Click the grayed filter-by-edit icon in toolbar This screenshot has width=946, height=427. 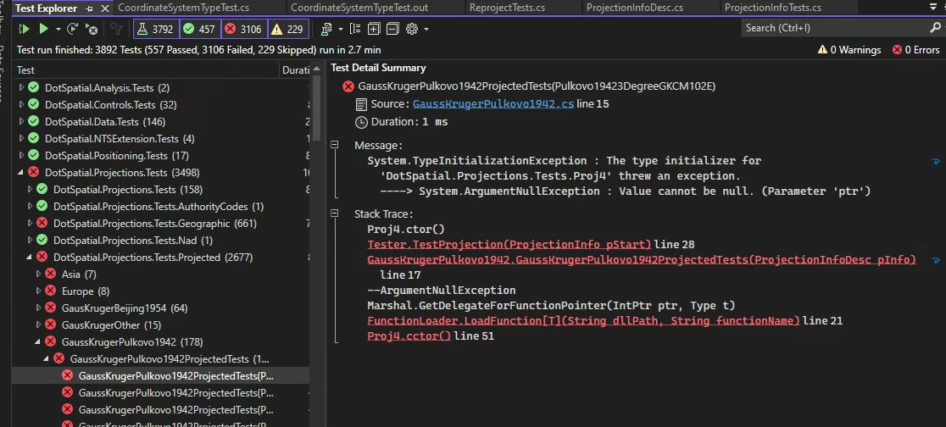[x=117, y=28]
